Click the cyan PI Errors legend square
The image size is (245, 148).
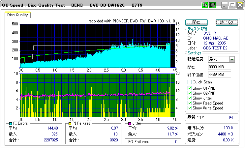[11, 124]
